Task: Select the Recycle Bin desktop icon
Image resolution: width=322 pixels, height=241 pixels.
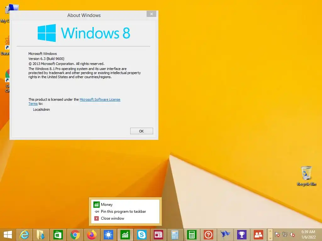Action: tap(306, 176)
